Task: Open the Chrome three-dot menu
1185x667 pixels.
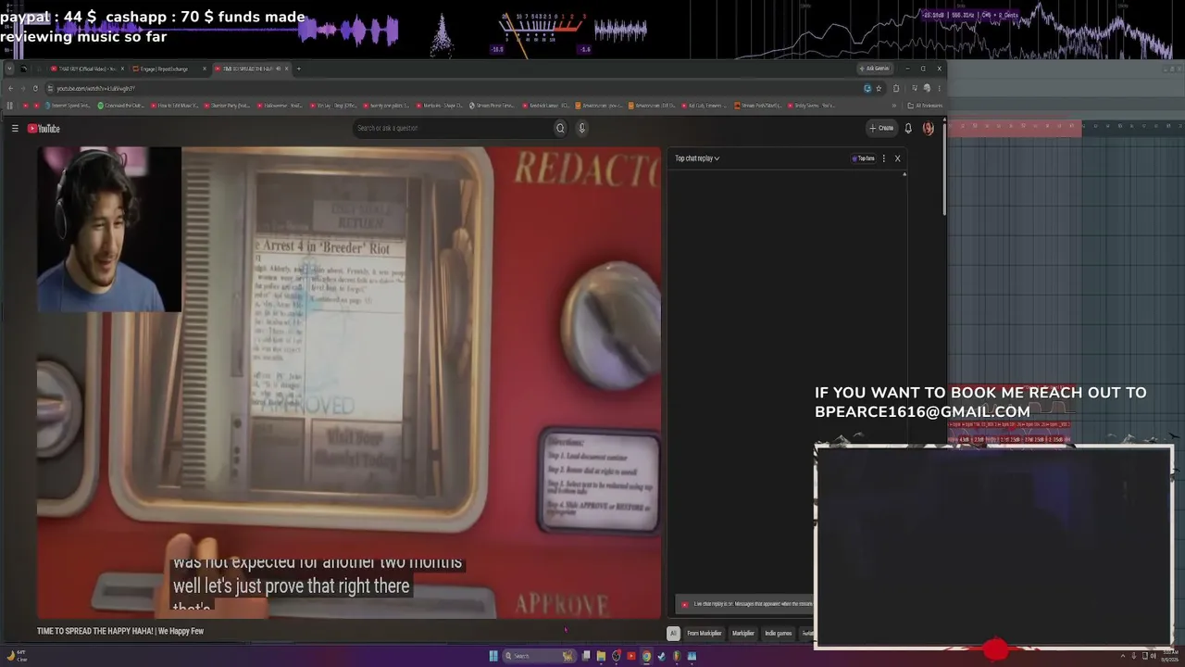Action: click(x=939, y=89)
